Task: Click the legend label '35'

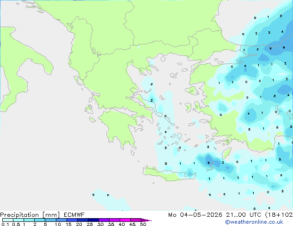Action: pyautogui.click(x=111, y=224)
